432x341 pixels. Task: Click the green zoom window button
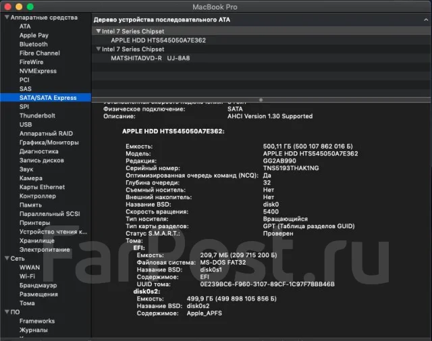tap(30, 7)
